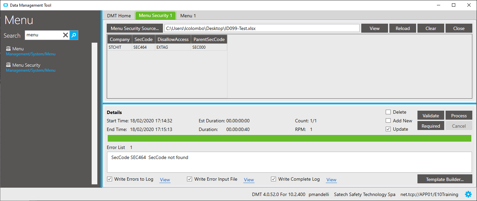This screenshot has height=201, width=477.
Task: Enable the Delete checkbox
Action: point(388,112)
